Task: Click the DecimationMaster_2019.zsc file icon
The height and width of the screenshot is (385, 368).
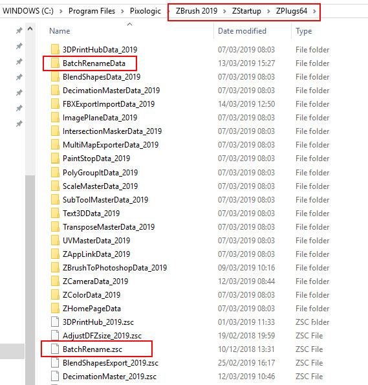Action: pyautogui.click(x=55, y=376)
